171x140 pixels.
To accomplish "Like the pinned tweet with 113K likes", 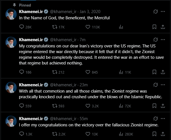I will click(88, 27).
